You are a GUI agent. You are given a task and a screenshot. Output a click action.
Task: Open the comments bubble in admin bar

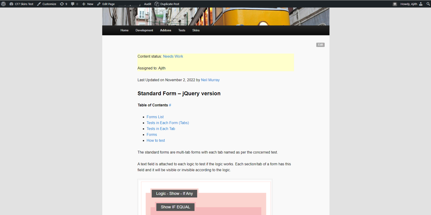74,4
